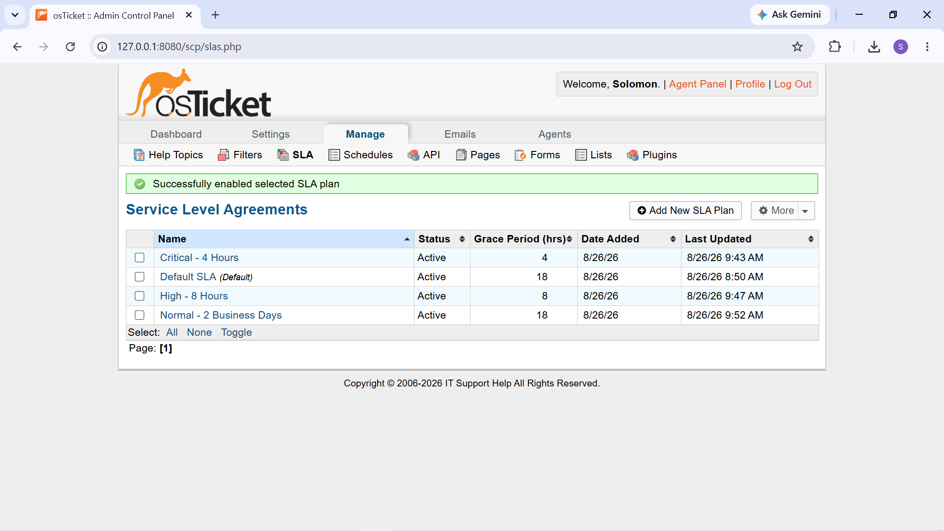
Task: Open the Forms icon
Action: [520, 155]
